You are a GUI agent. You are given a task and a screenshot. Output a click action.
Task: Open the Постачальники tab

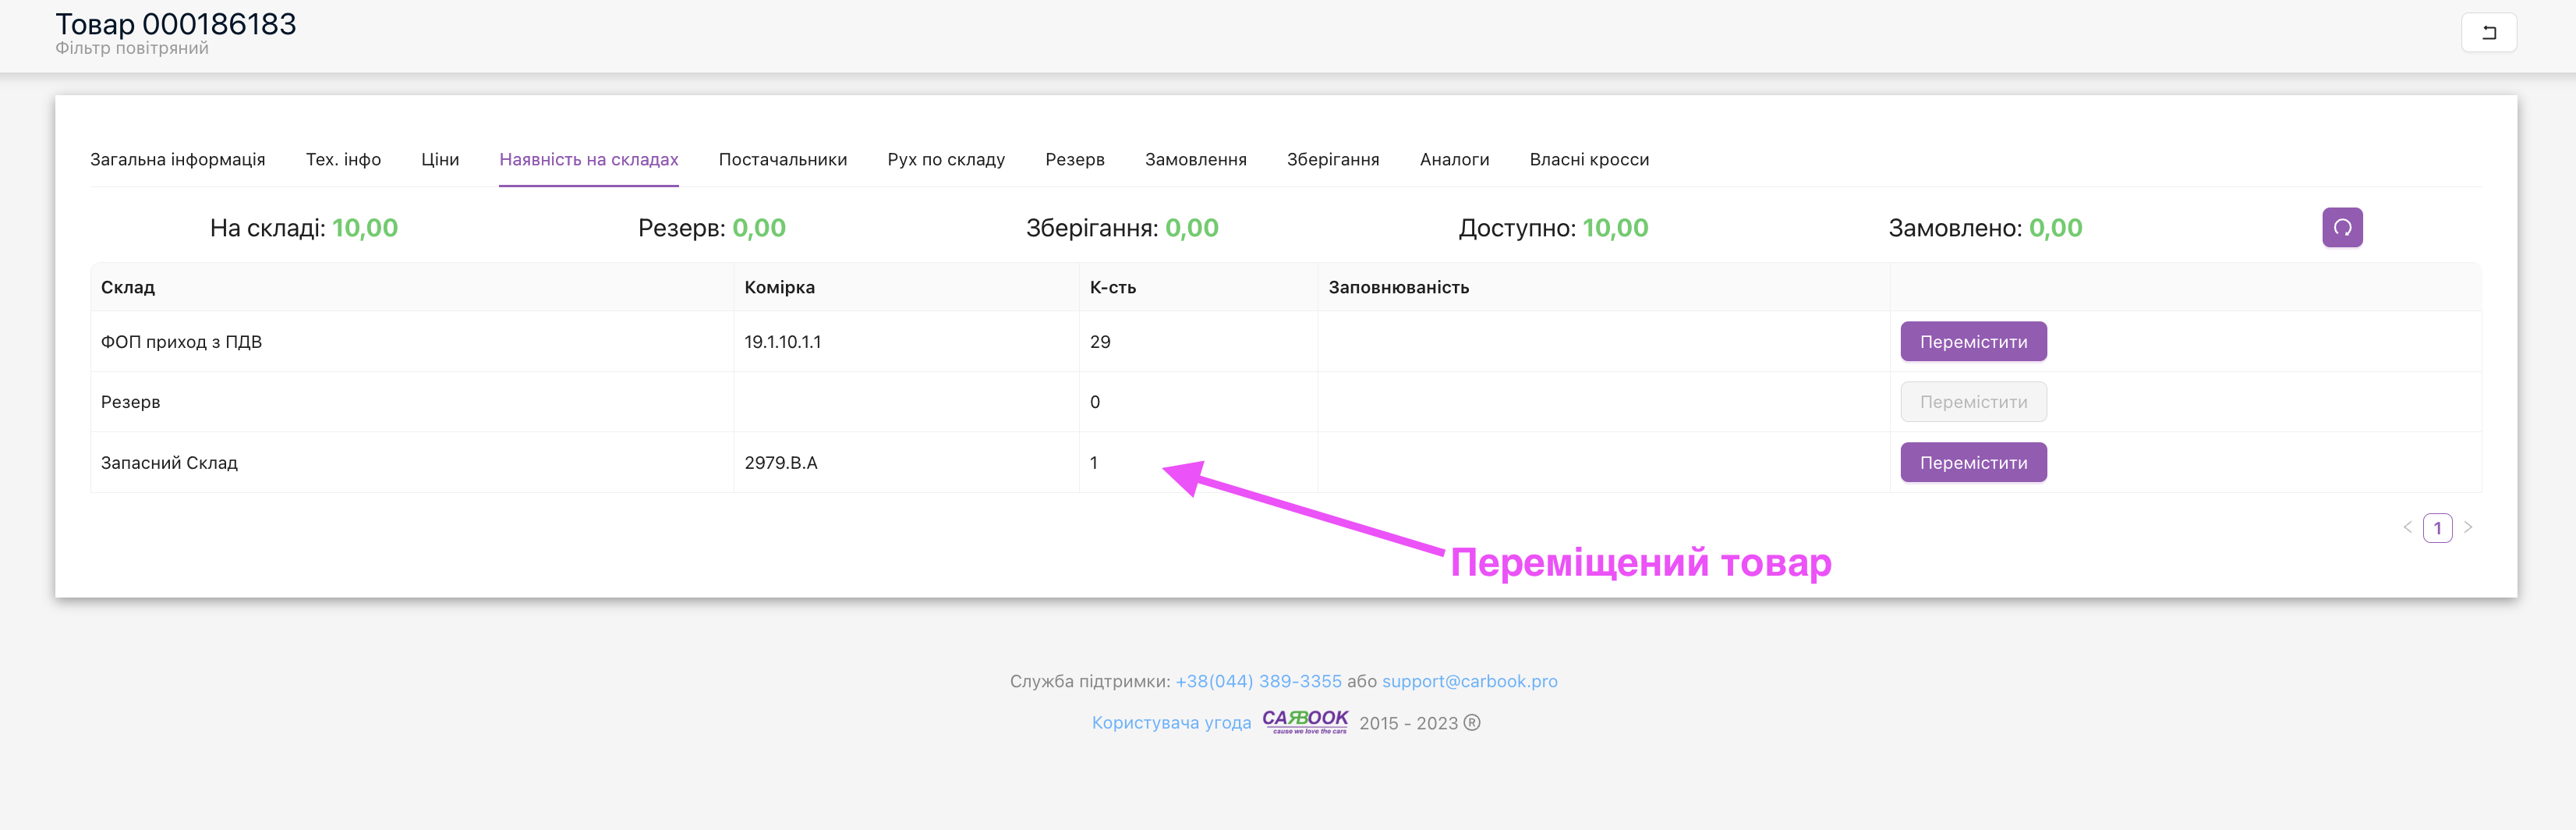click(x=782, y=160)
